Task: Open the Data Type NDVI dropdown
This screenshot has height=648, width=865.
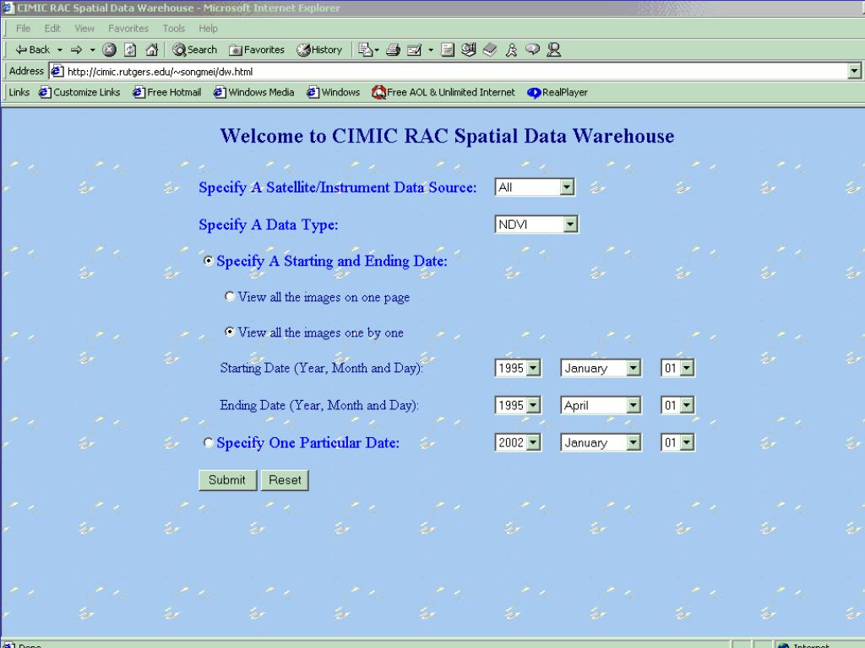Action: [536, 224]
